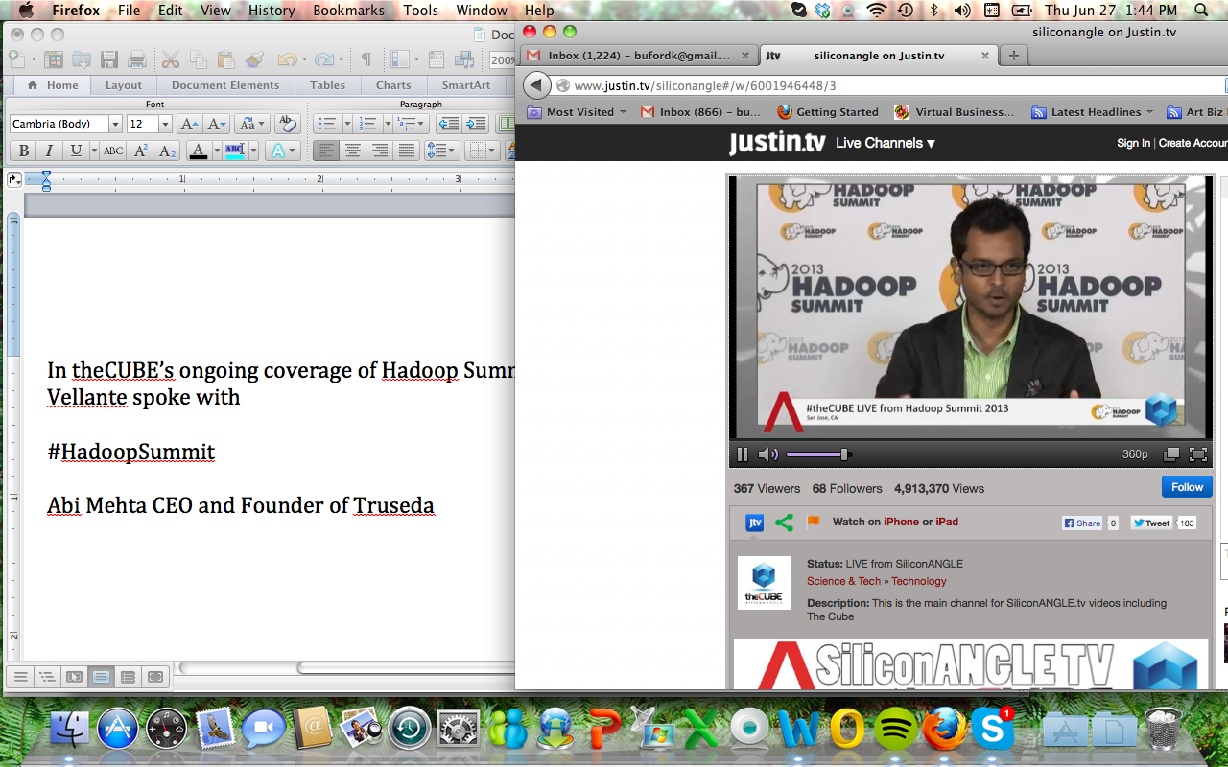Show paragraph marks with the pilcrow icon
This screenshot has width=1228, height=767.
pyautogui.click(x=366, y=59)
